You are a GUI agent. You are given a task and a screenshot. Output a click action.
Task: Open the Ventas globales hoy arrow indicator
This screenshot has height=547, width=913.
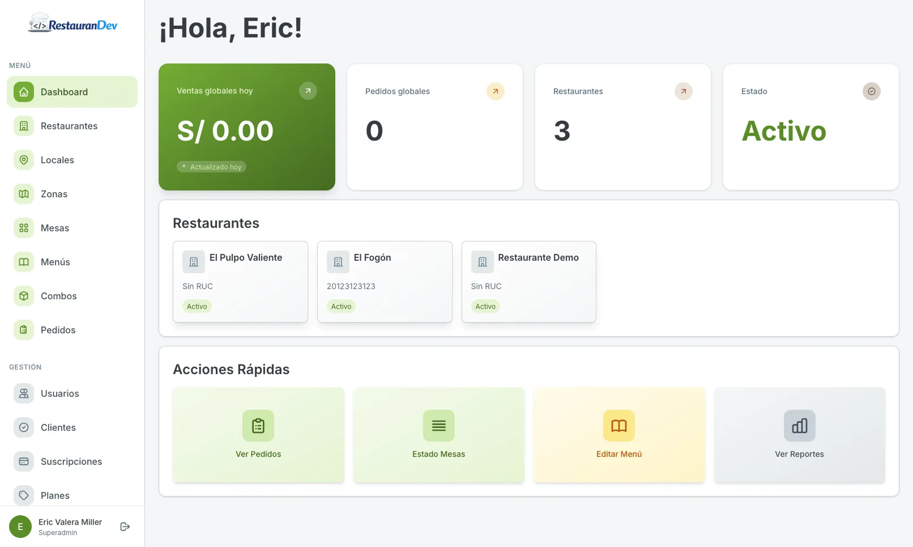pos(308,91)
